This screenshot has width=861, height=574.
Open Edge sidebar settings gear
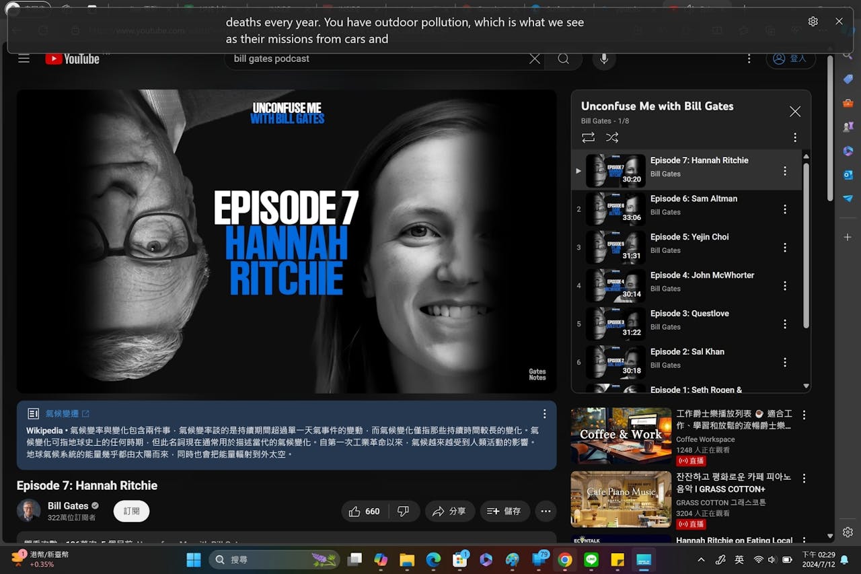[848, 532]
